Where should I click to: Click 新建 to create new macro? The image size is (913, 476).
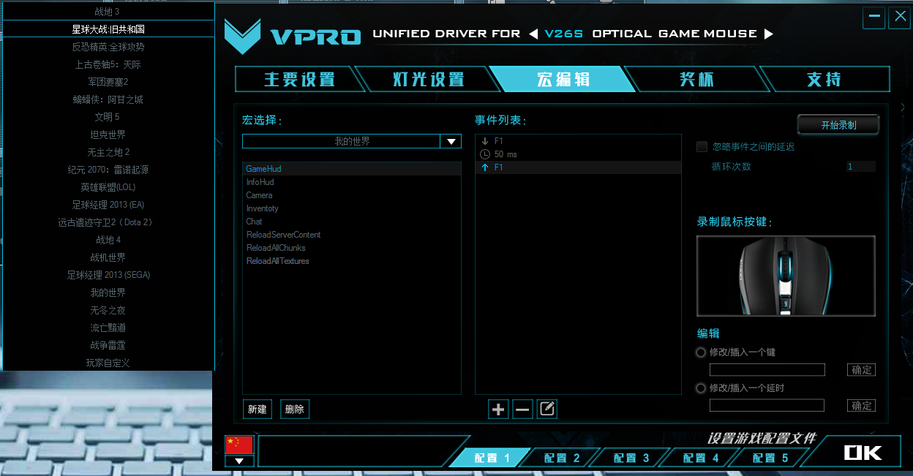tap(257, 409)
